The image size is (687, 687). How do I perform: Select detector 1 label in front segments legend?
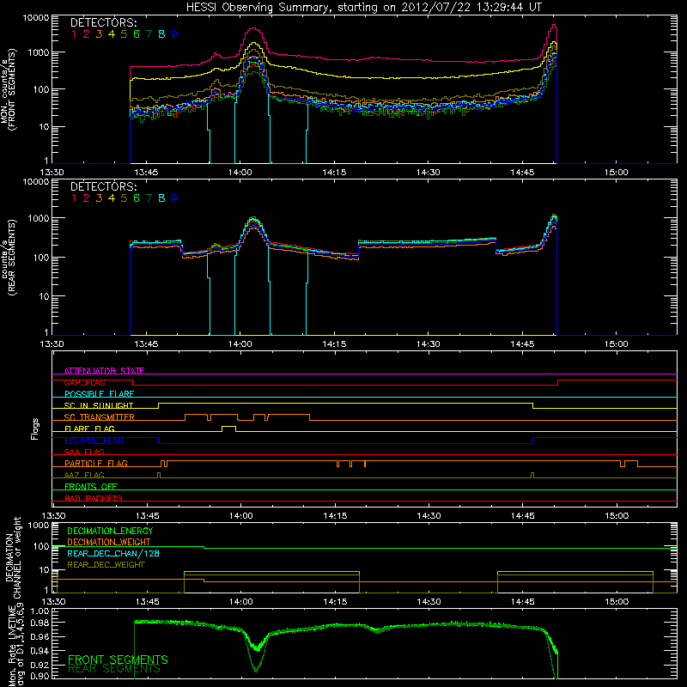74,34
